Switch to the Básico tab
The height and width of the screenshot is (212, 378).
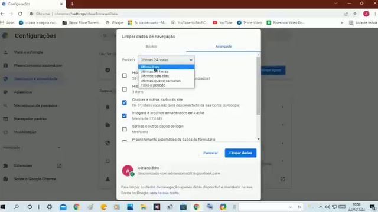tap(151, 47)
